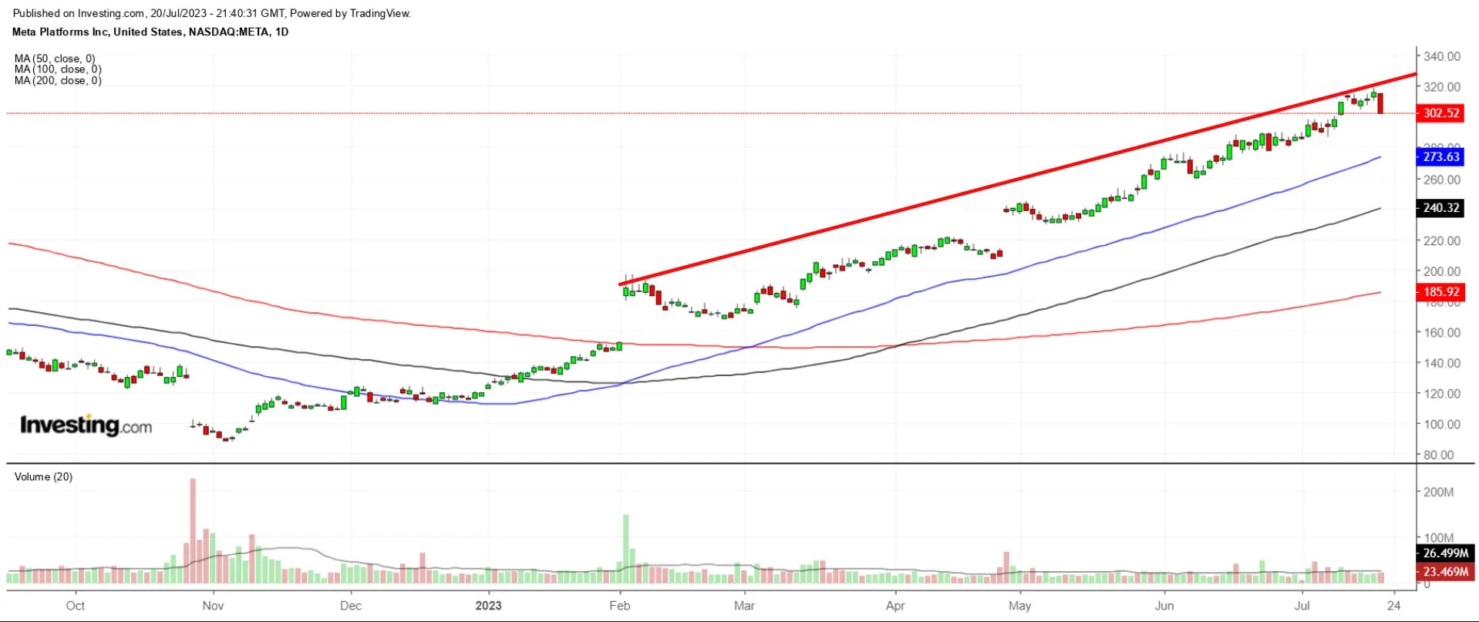Click the 200.00 price axis label
1479x622 pixels.
[1441, 271]
